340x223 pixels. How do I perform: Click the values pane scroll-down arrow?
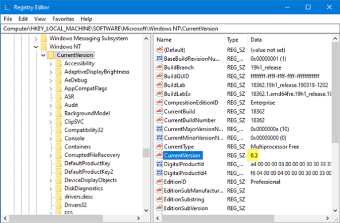click(335, 210)
